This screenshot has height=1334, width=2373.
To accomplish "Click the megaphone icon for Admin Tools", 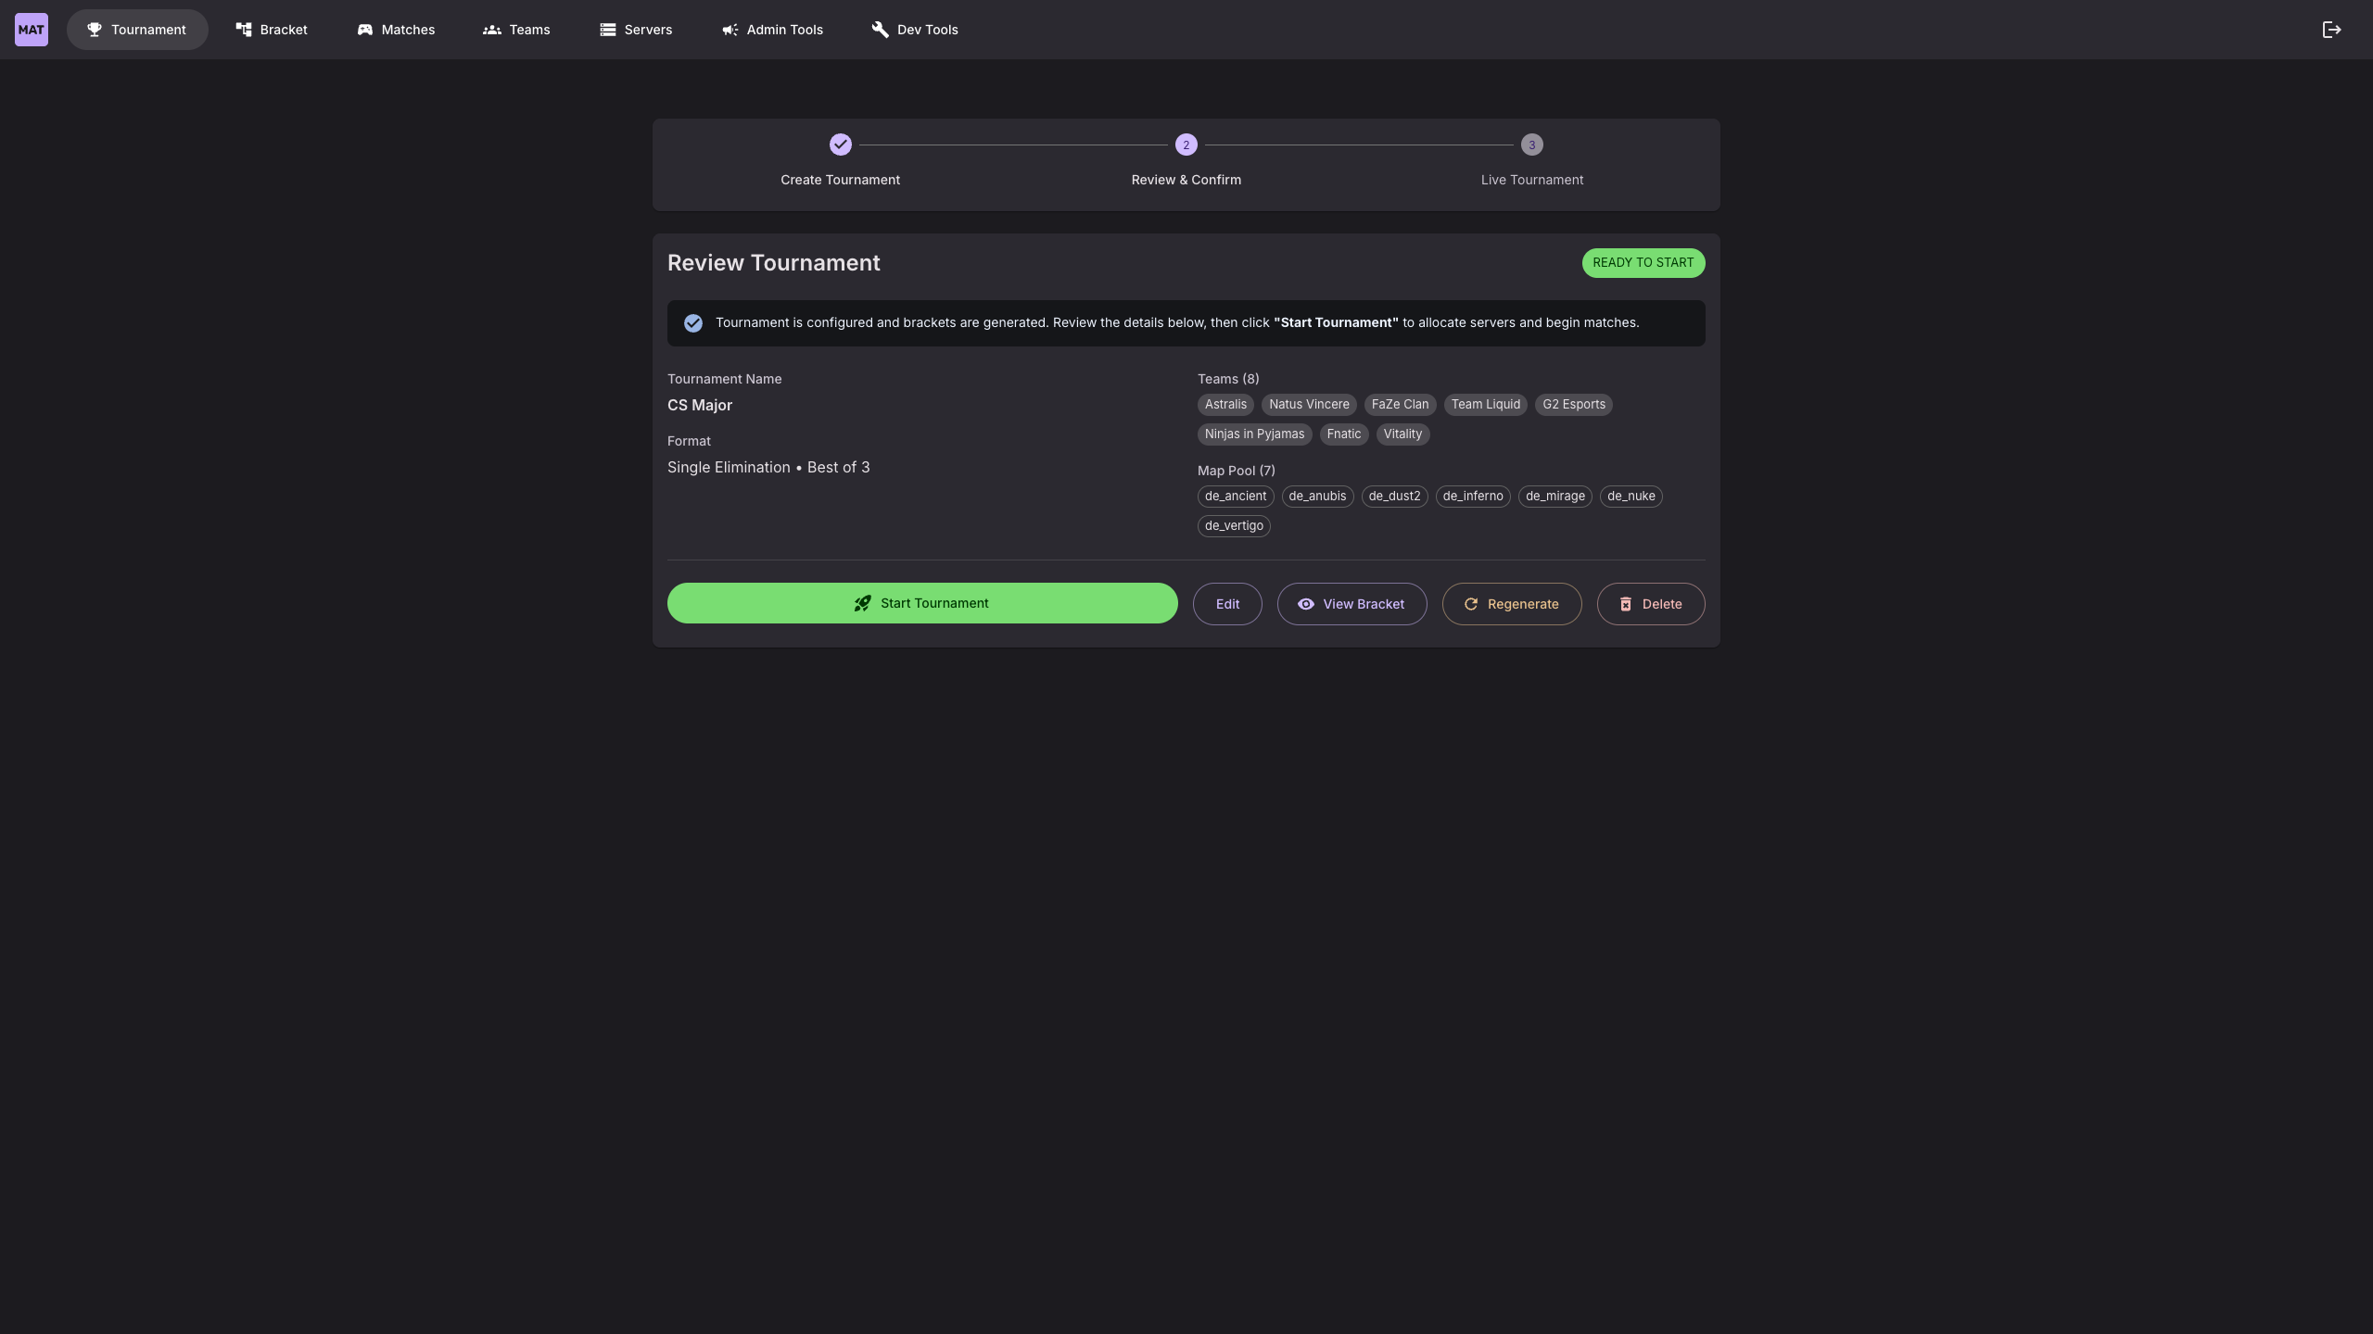I will [x=730, y=30].
